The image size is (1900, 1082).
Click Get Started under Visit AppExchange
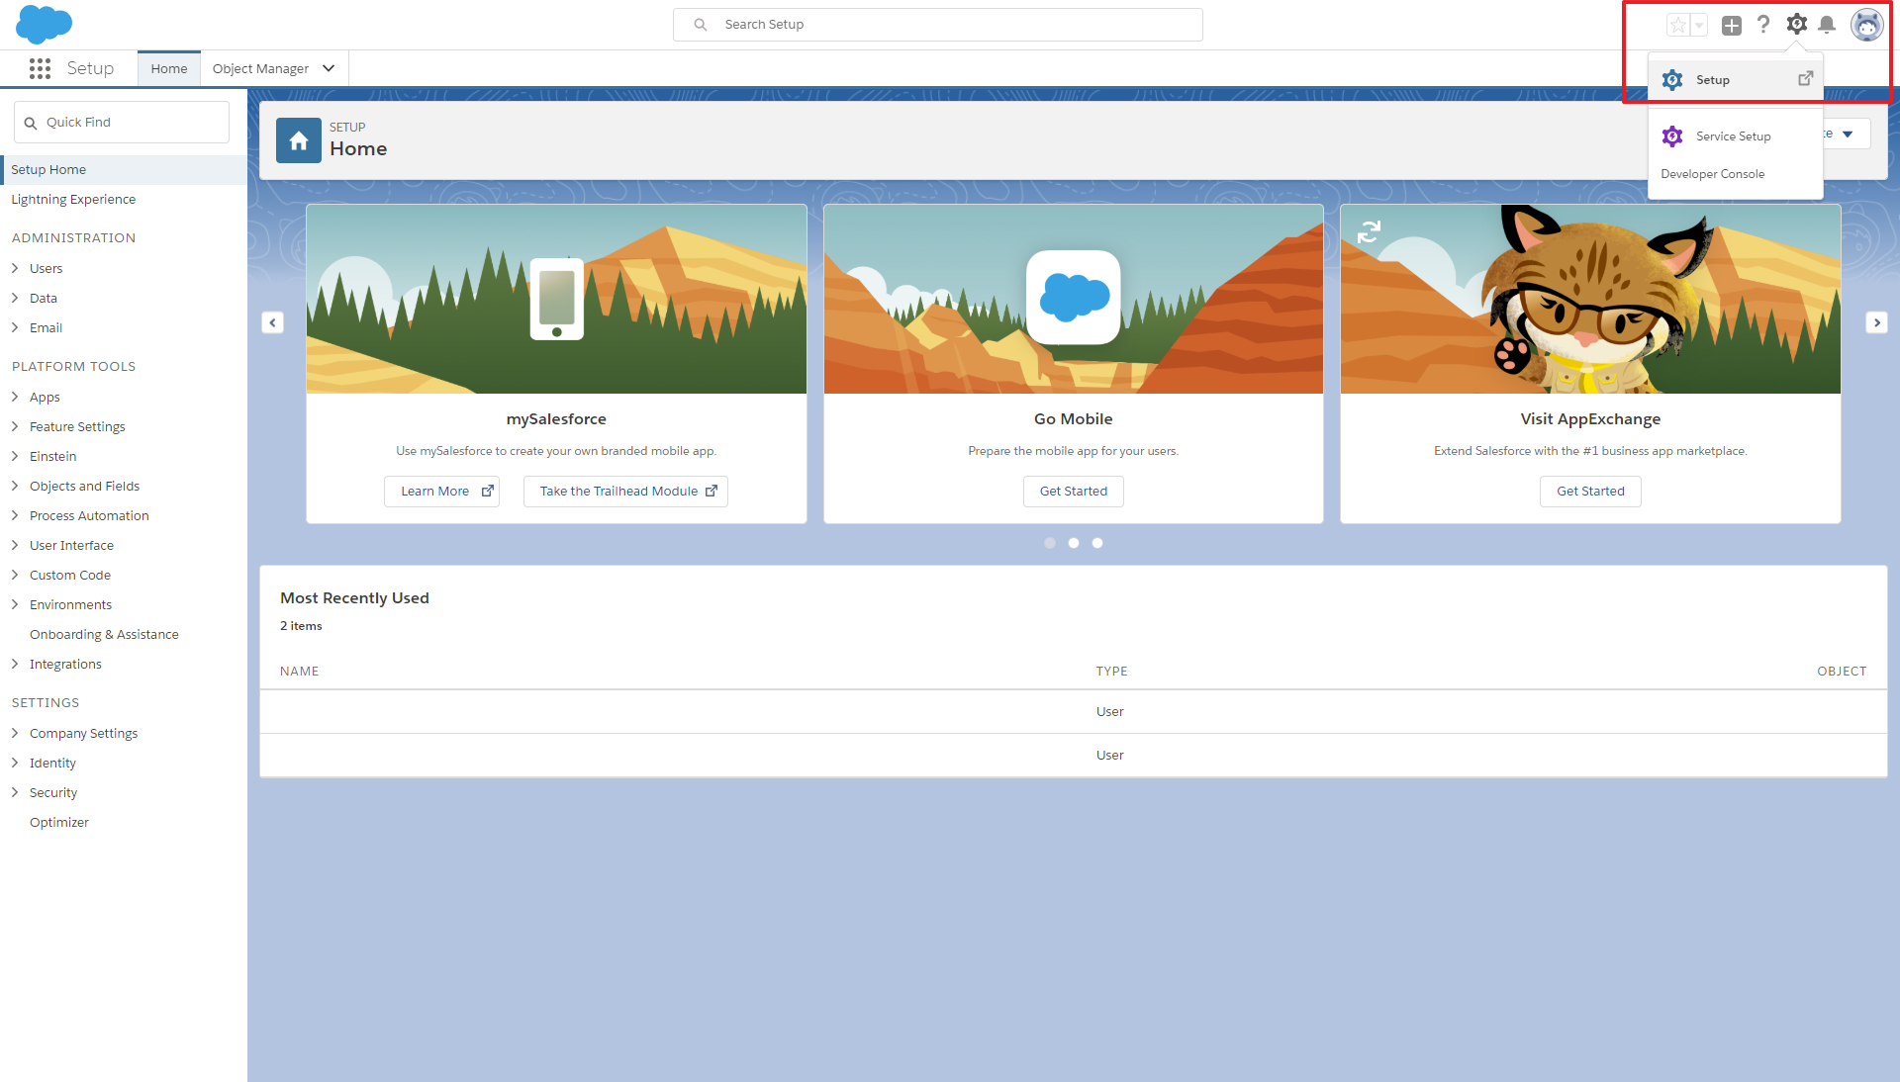pos(1590,492)
